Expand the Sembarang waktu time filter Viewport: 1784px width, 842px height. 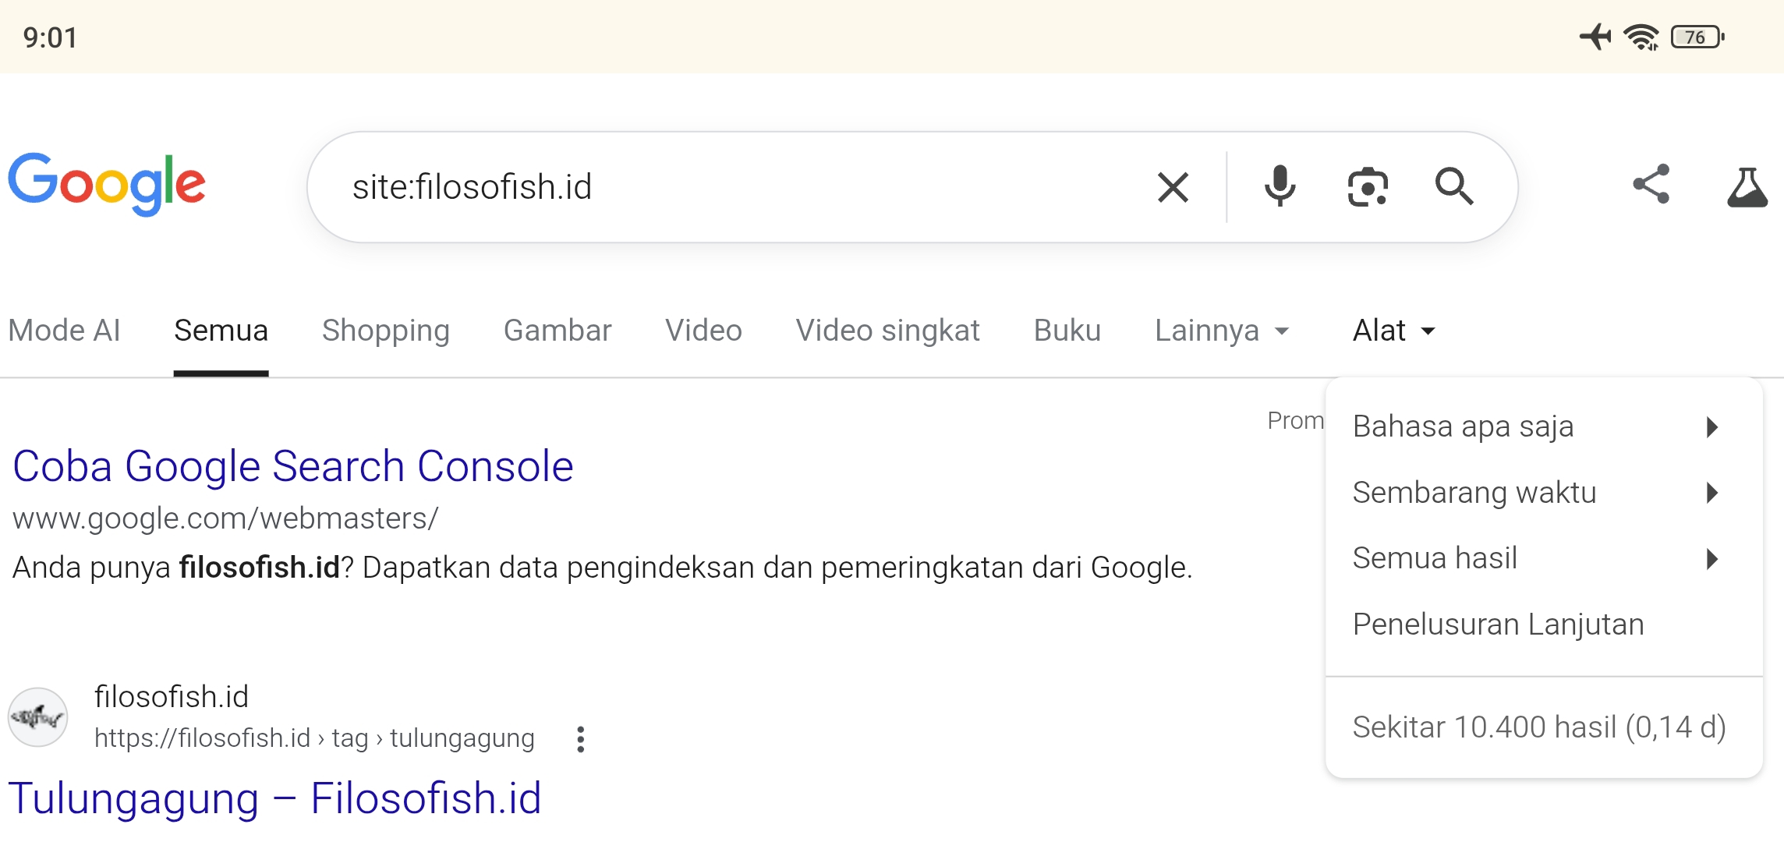(x=1544, y=493)
